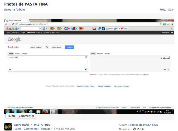
Task: Click Emira Hafsi's profile picture
Action: (x=8, y=127)
